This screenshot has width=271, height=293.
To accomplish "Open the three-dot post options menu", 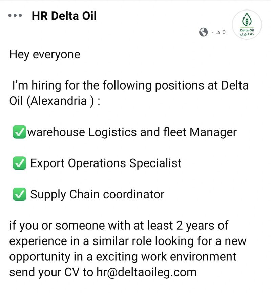I will point(15,16).
